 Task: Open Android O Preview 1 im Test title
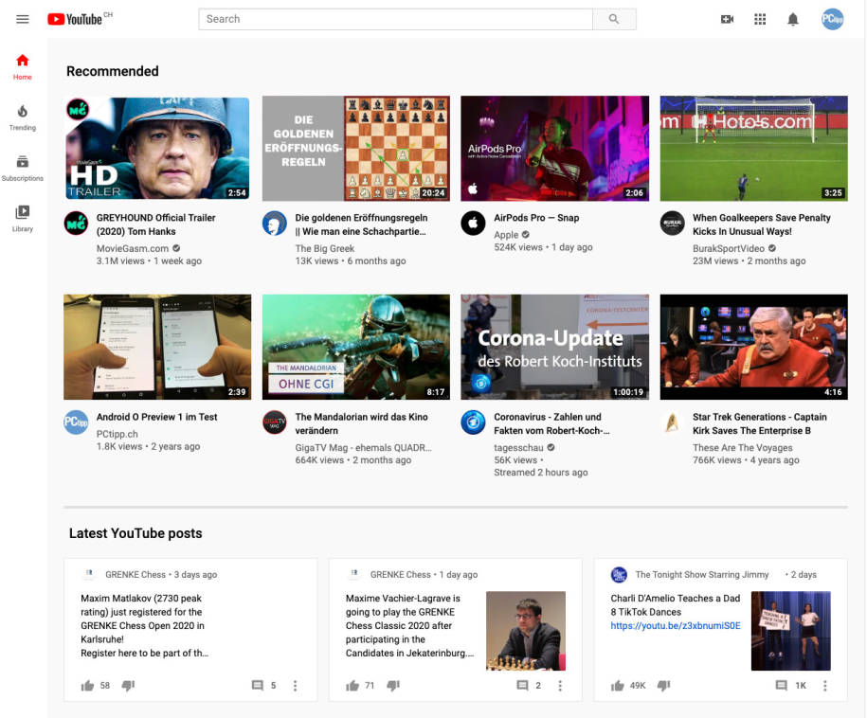click(x=156, y=417)
